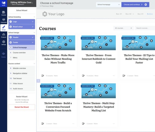Click the Preview eye icon
This screenshot has width=155, height=132.
4,54
